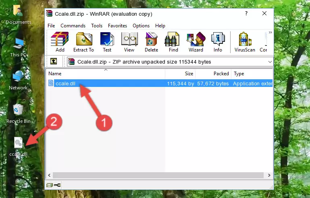This screenshot has width=310, height=198.
Task: Open the archive path dropdown
Action: [270, 62]
